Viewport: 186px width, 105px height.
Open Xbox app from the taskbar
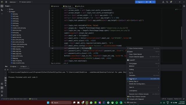pyautogui.click(x=112, y=103)
